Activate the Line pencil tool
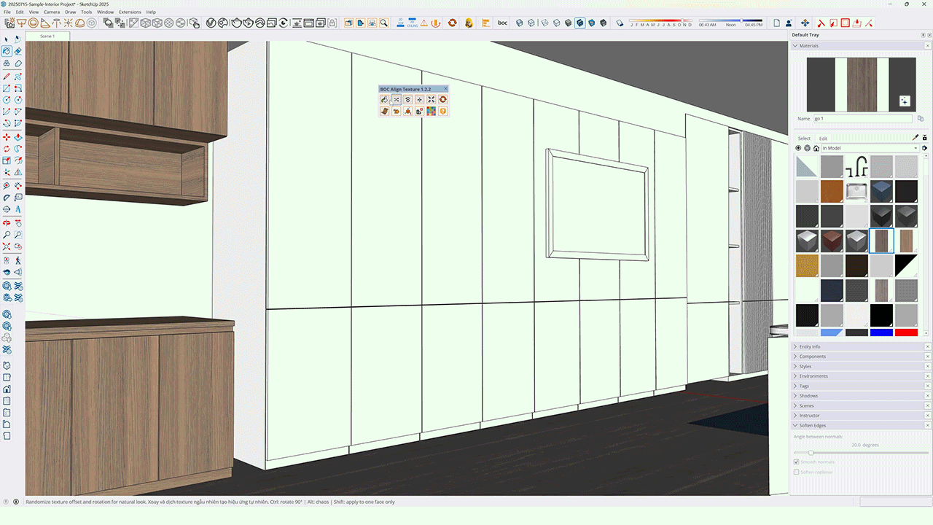933x525 pixels. click(x=7, y=76)
